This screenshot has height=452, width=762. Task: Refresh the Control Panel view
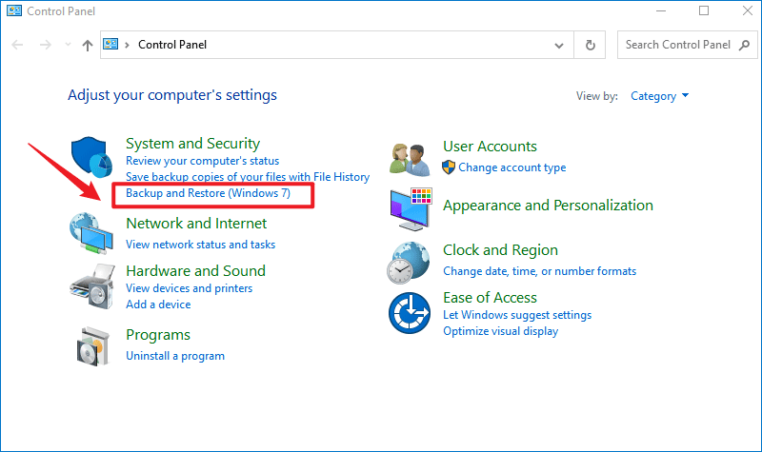point(590,45)
